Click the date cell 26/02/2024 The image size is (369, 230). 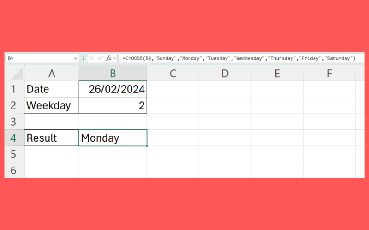(x=113, y=89)
